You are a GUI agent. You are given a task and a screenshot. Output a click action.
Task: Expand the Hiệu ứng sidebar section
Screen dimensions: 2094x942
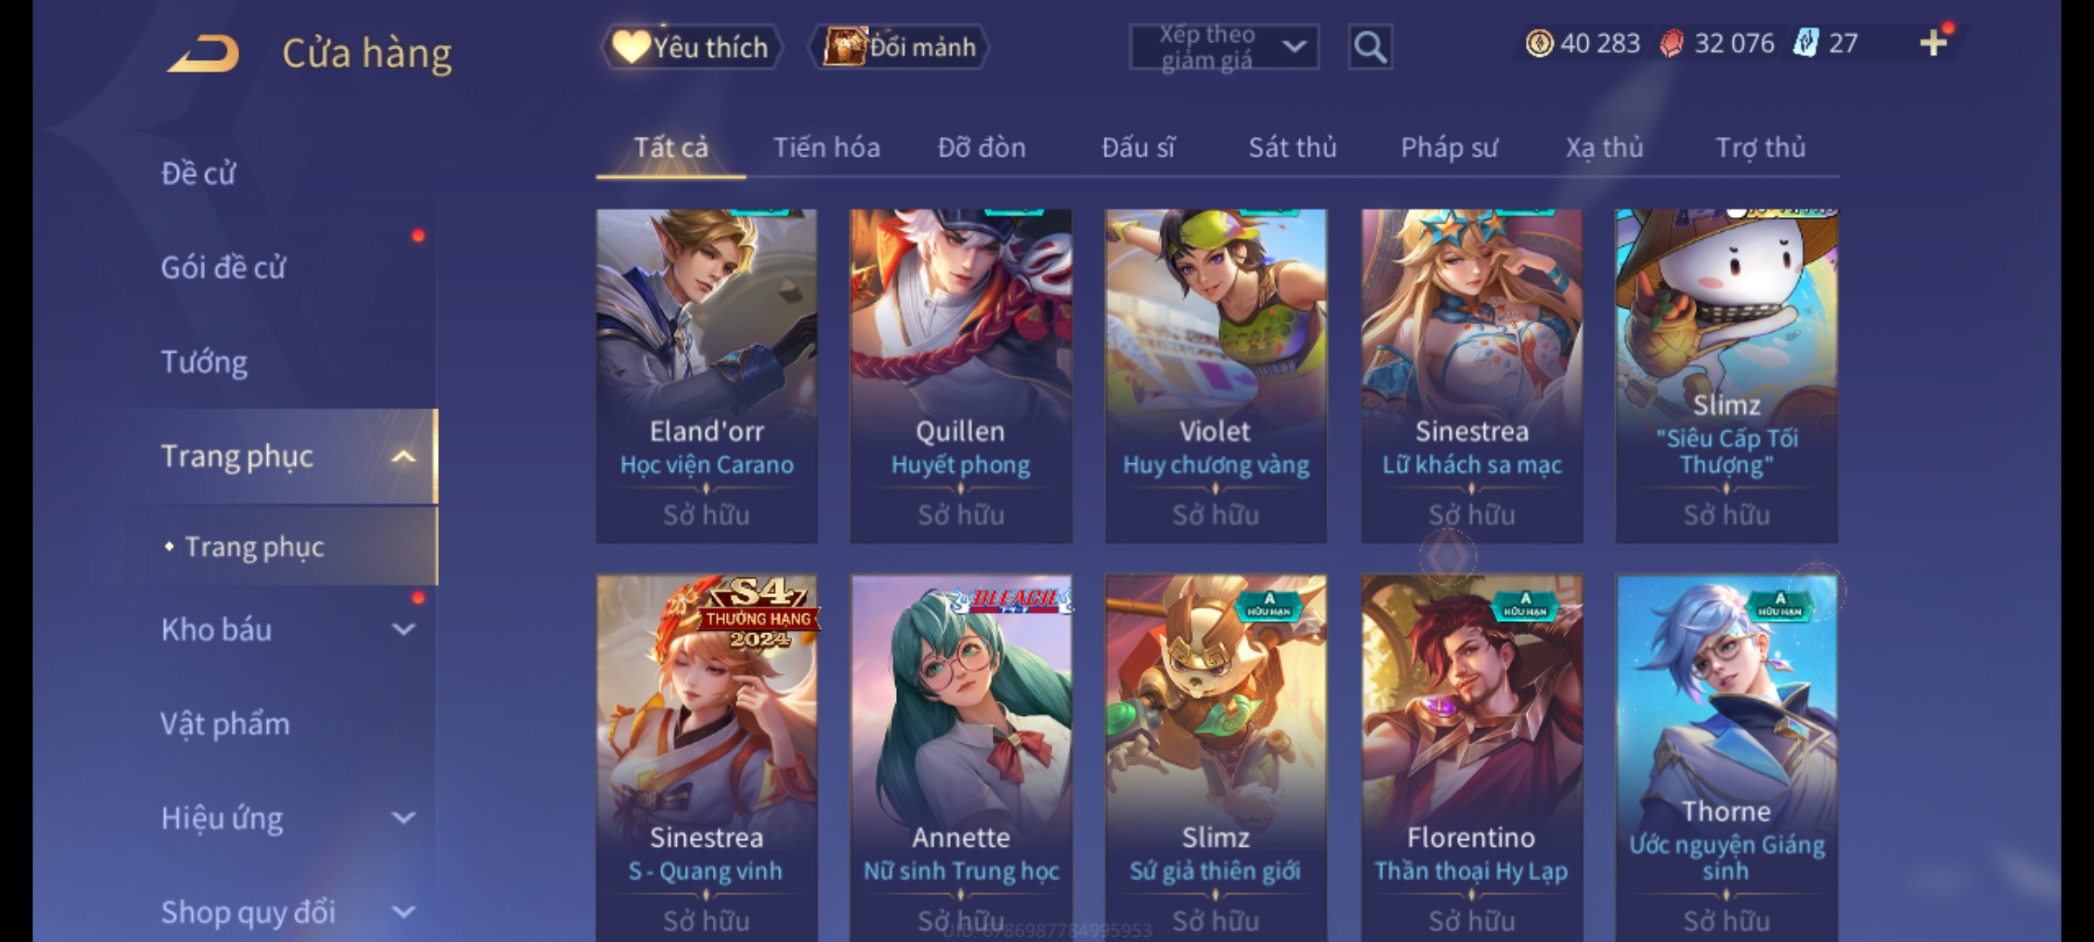point(403,817)
